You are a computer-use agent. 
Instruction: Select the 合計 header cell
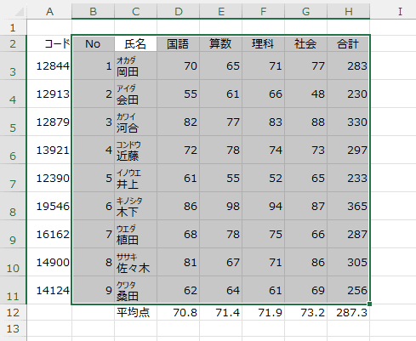[x=348, y=43]
